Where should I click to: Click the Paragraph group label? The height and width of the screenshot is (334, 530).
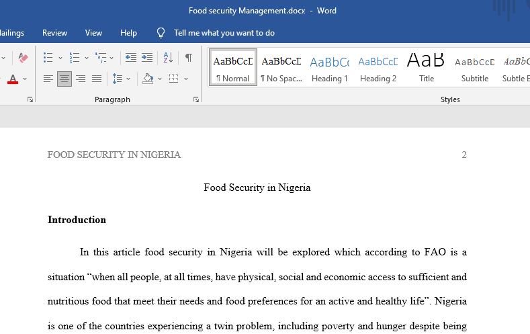pyautogui.click(x=112, y=99)
